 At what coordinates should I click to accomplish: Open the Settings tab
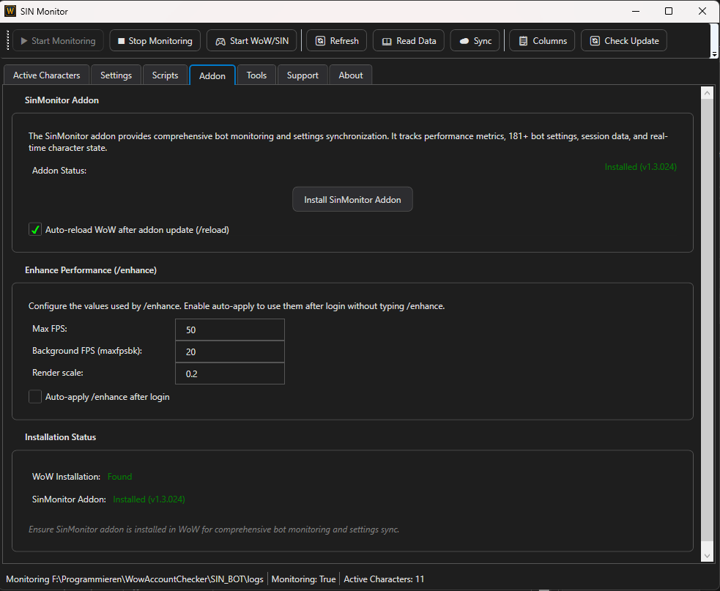click(x=116, y=75)
